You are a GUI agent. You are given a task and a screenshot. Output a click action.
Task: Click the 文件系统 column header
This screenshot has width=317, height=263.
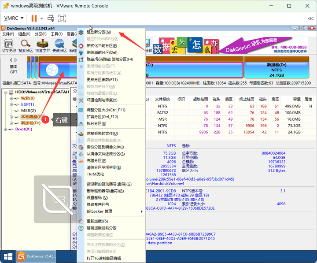coord(162,99)
